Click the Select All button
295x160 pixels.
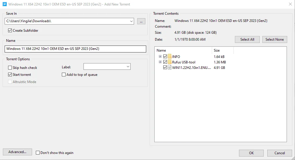tap(247, 39)
